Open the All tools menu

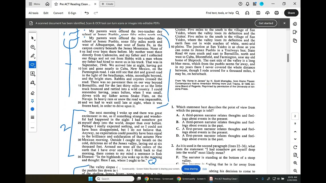33,13
